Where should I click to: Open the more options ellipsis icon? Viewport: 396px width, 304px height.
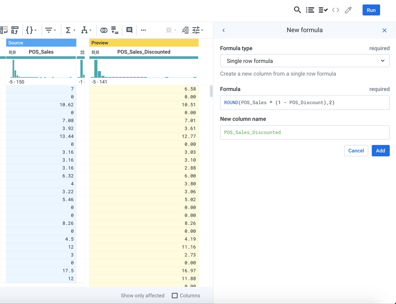(143, 30)
